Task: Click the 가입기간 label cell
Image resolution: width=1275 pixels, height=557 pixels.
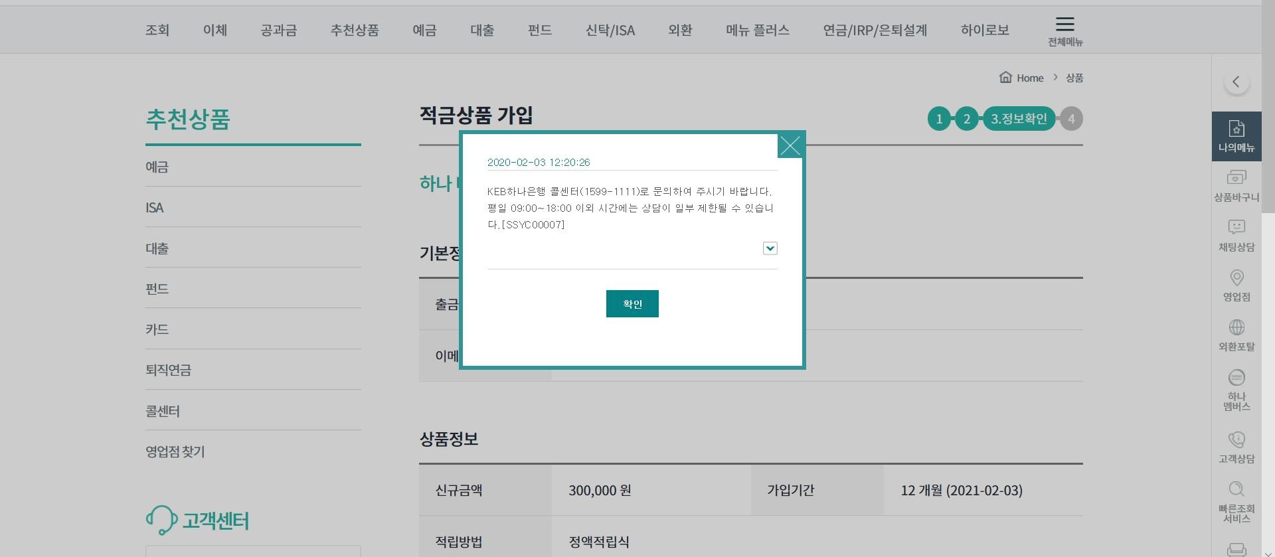Action: tap(817, 490)
